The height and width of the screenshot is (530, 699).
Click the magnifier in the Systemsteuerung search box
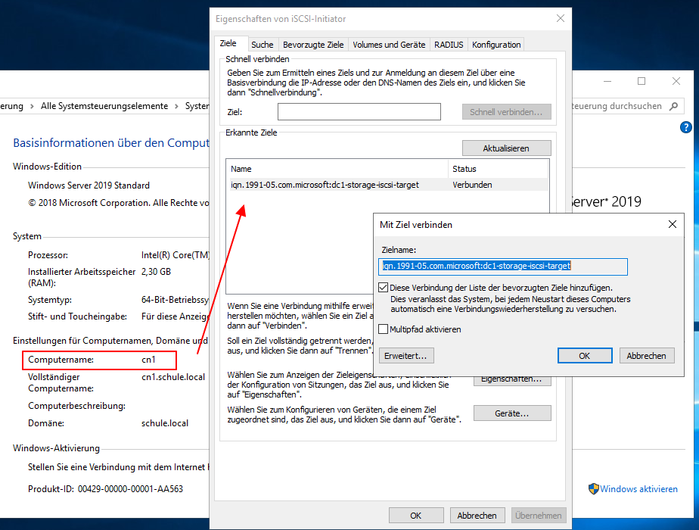pos(673,106)
